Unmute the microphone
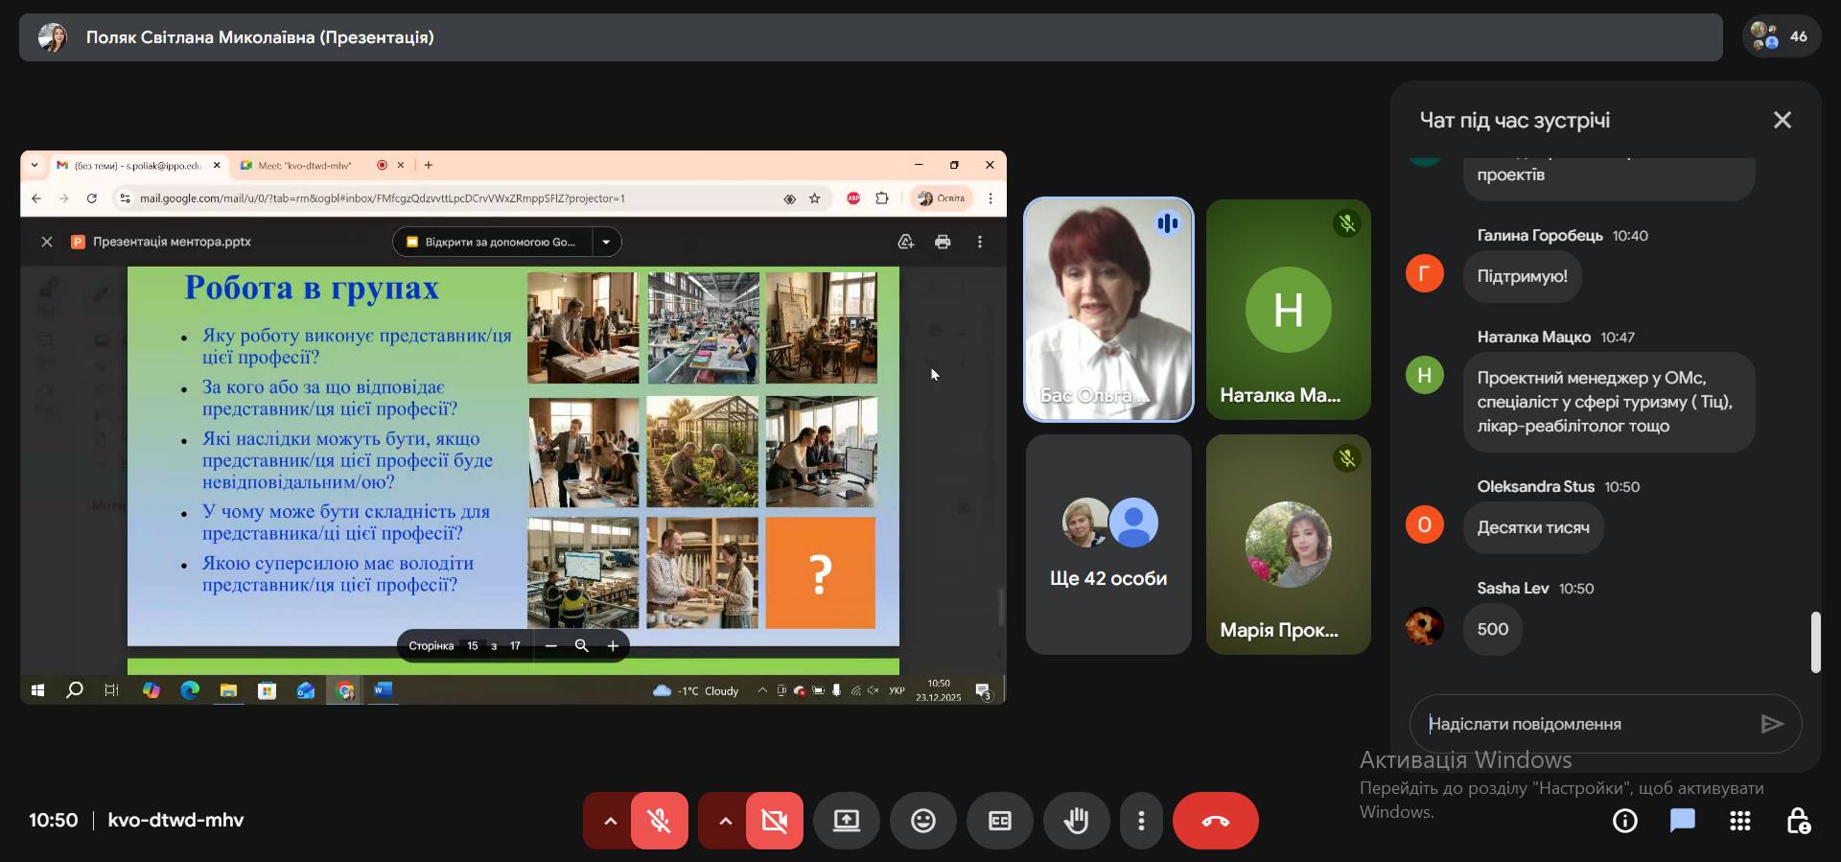 pos(659,821)
